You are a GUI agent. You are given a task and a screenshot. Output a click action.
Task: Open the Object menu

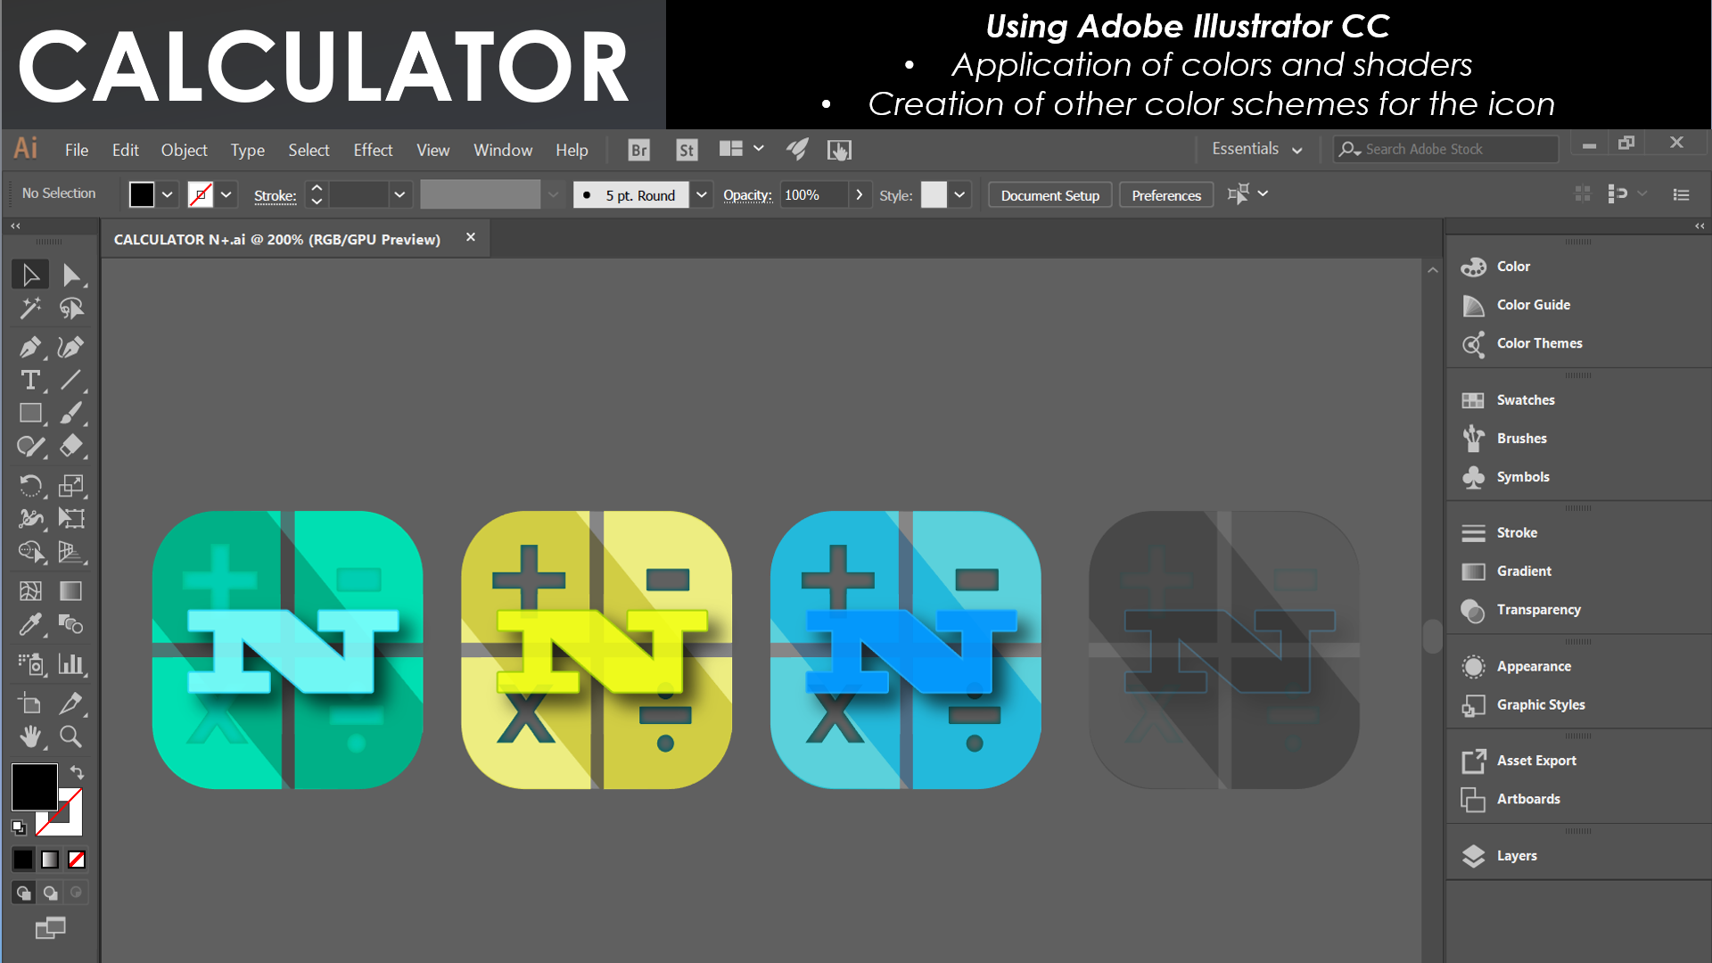point(184,150)
